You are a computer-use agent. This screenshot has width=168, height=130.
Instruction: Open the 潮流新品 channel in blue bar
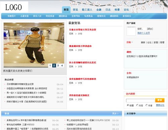click(x=63, y=16)
